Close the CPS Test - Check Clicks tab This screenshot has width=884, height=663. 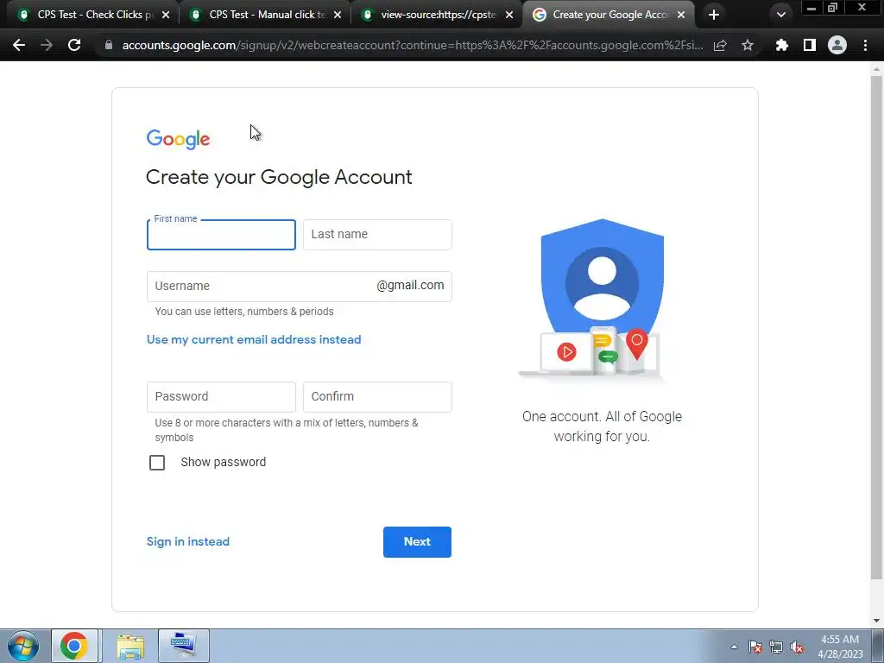(165, 15)
